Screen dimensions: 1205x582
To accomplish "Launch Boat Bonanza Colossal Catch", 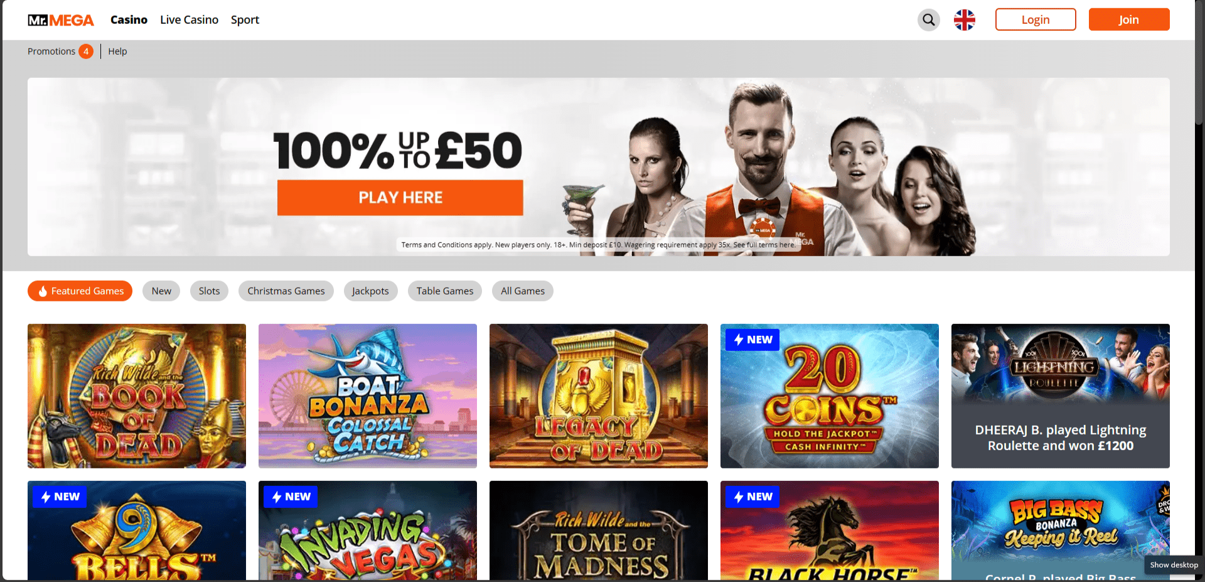I will coord(368,396).
